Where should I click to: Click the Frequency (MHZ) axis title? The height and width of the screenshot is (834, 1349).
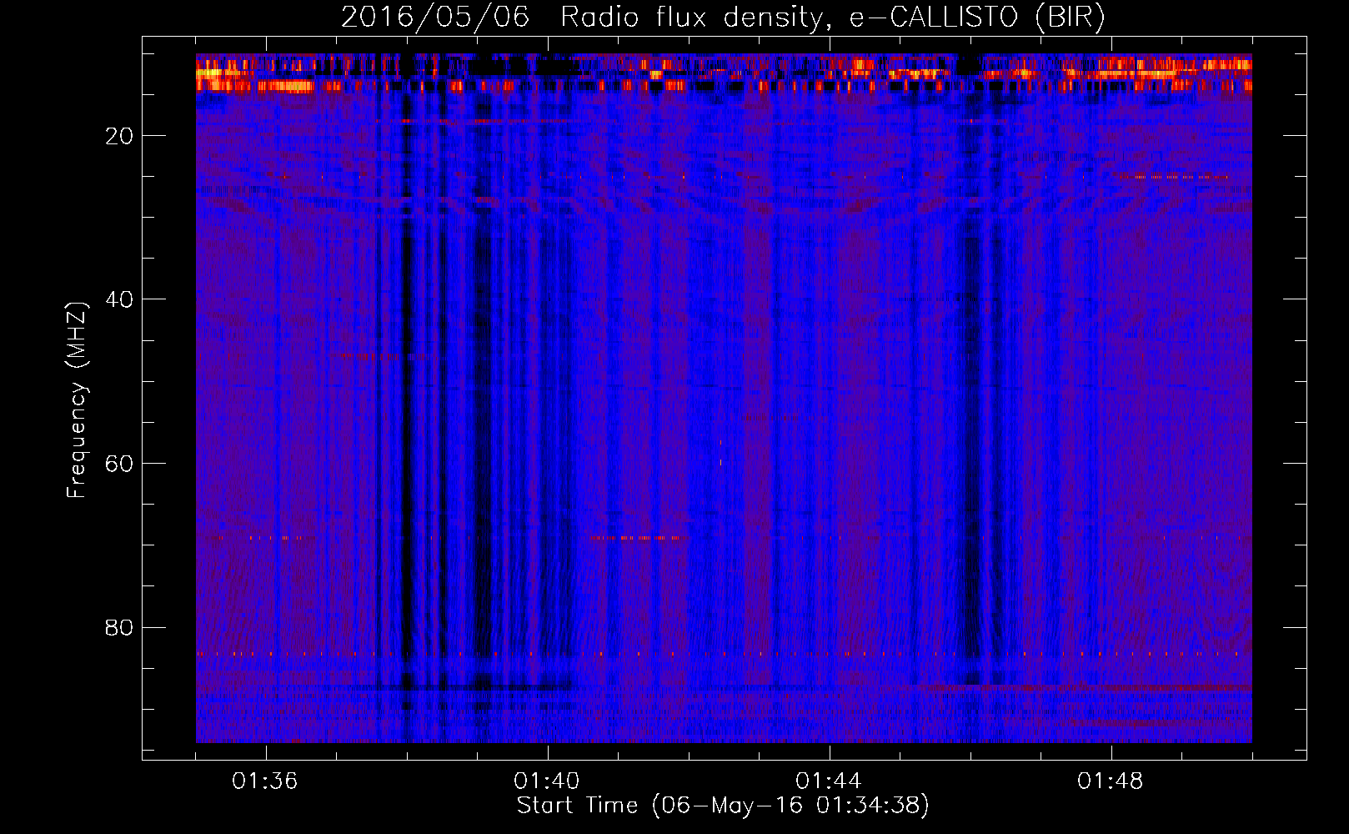(x=77, y=399)
